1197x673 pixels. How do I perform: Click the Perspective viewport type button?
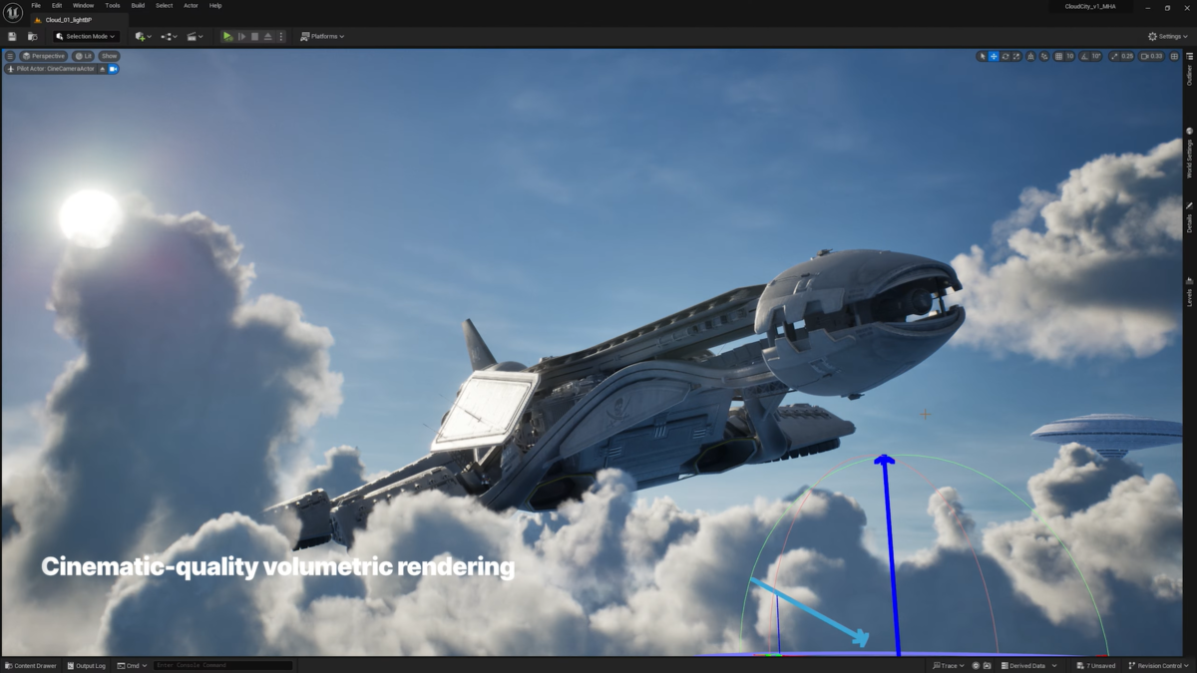44,56
